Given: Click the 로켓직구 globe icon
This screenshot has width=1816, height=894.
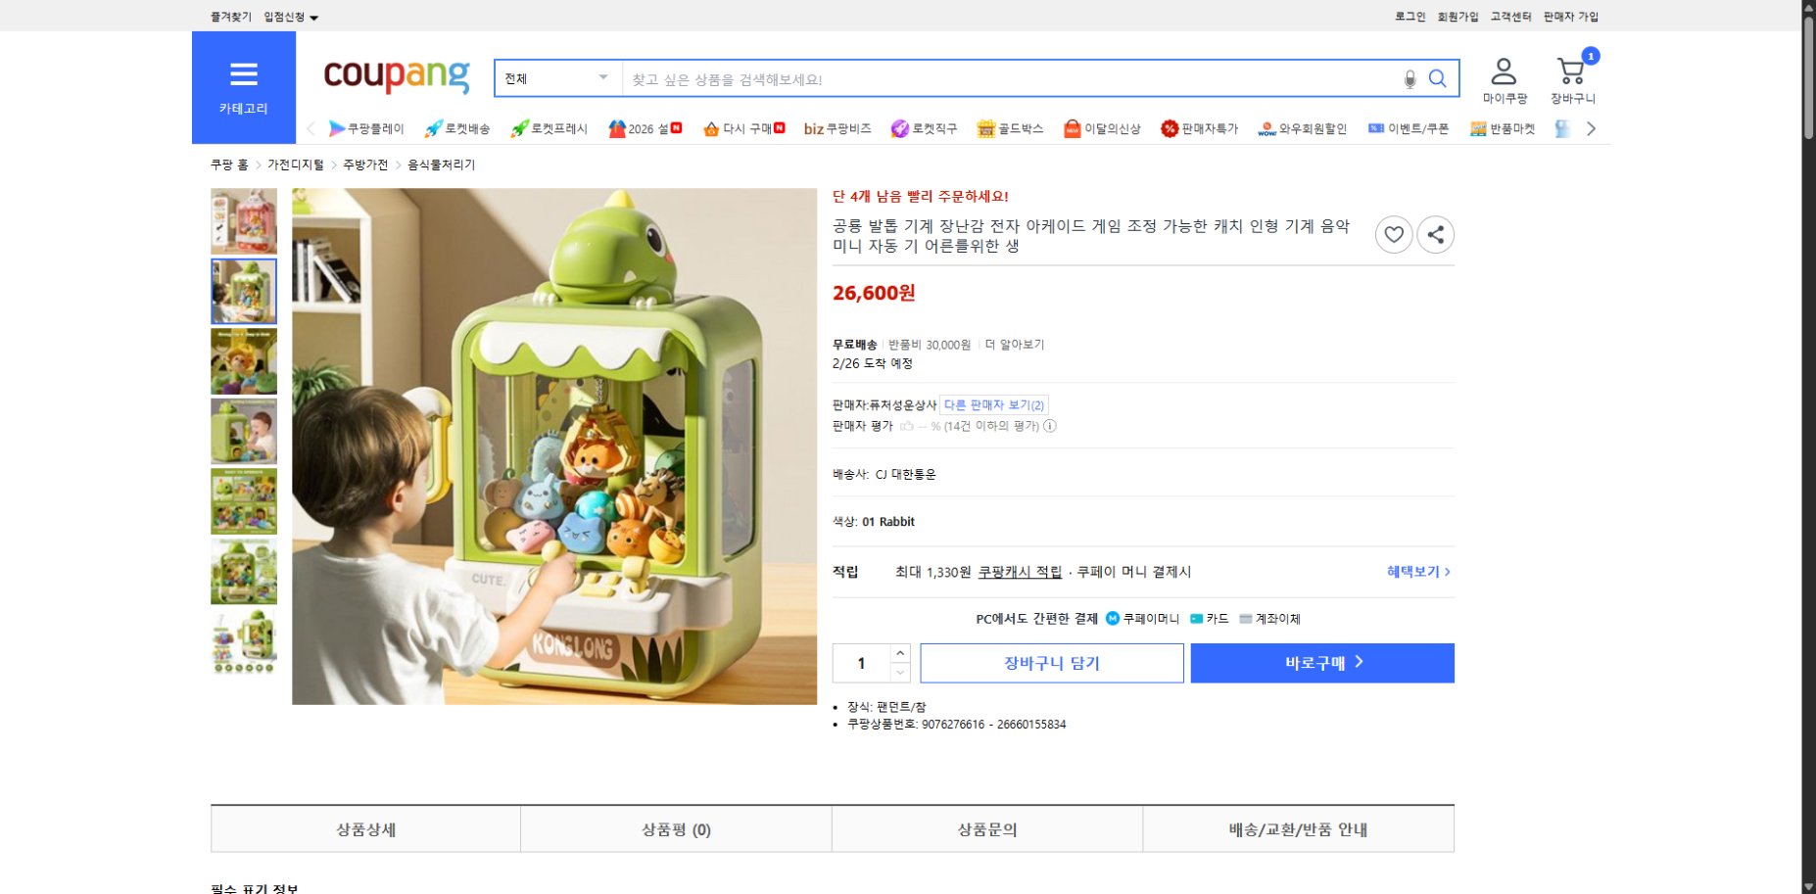Looking at the screenshot, I should tap(898, 127).
